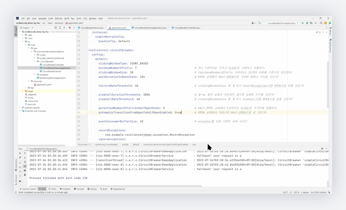Screen dimensions: 346x210
Task: Start debugging with the bug icon
Action: click(307, 23)
